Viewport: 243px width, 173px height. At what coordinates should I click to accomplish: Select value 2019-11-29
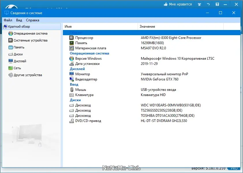149,64
